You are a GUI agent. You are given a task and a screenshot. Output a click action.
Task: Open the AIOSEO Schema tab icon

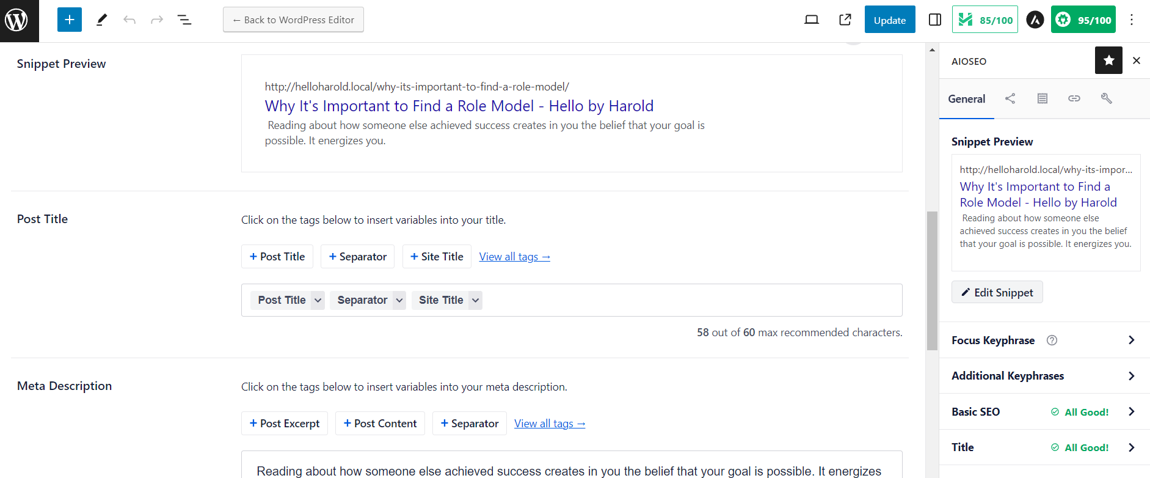pos(1043,98)
